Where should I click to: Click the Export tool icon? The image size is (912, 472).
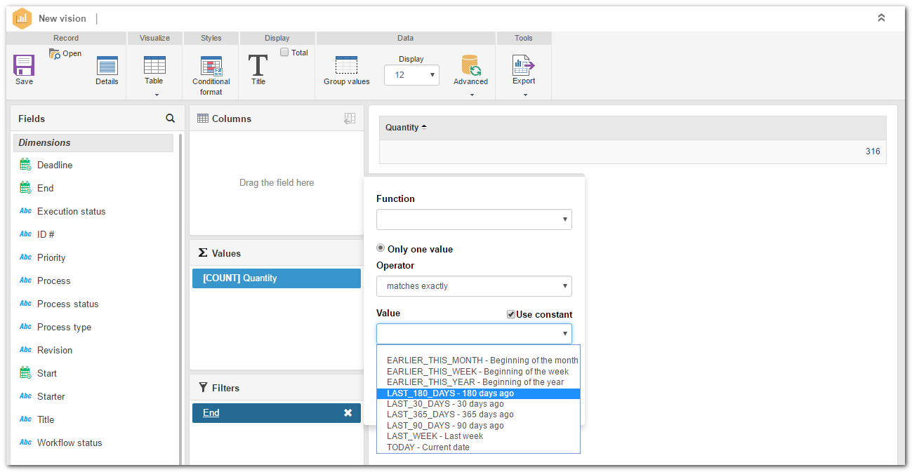pos(524,65)
